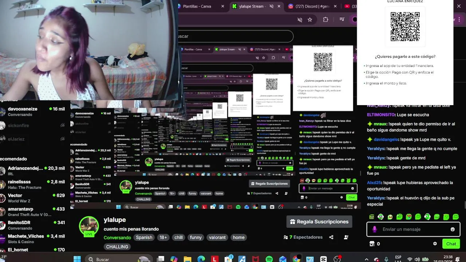Open BenitoSDR recommended channel
This screenshot has height=262, width=466.
33,225
